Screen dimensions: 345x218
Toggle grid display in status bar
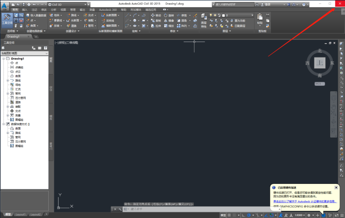coord(229,215)
